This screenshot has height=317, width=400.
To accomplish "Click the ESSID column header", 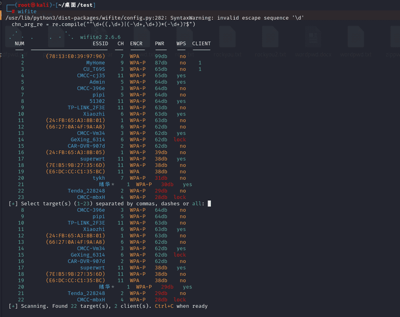I will 100,44.
